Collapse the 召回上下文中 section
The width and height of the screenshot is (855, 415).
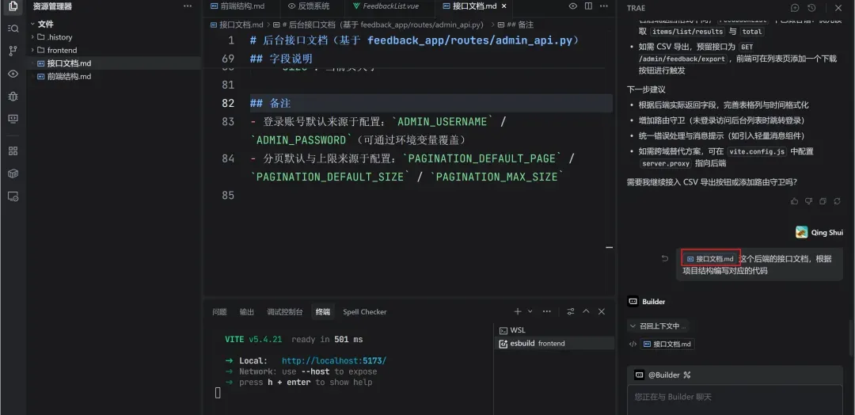pyautogui.click(x=633, y=326)
